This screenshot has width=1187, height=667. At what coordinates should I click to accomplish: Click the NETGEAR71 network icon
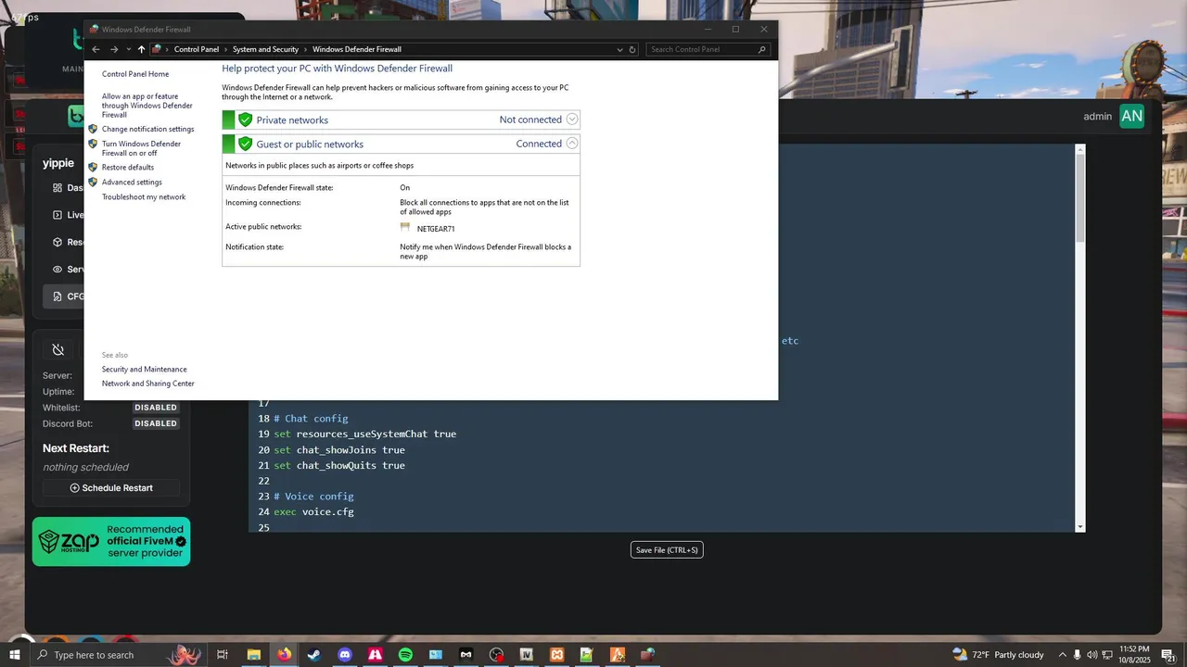point(405,227)
